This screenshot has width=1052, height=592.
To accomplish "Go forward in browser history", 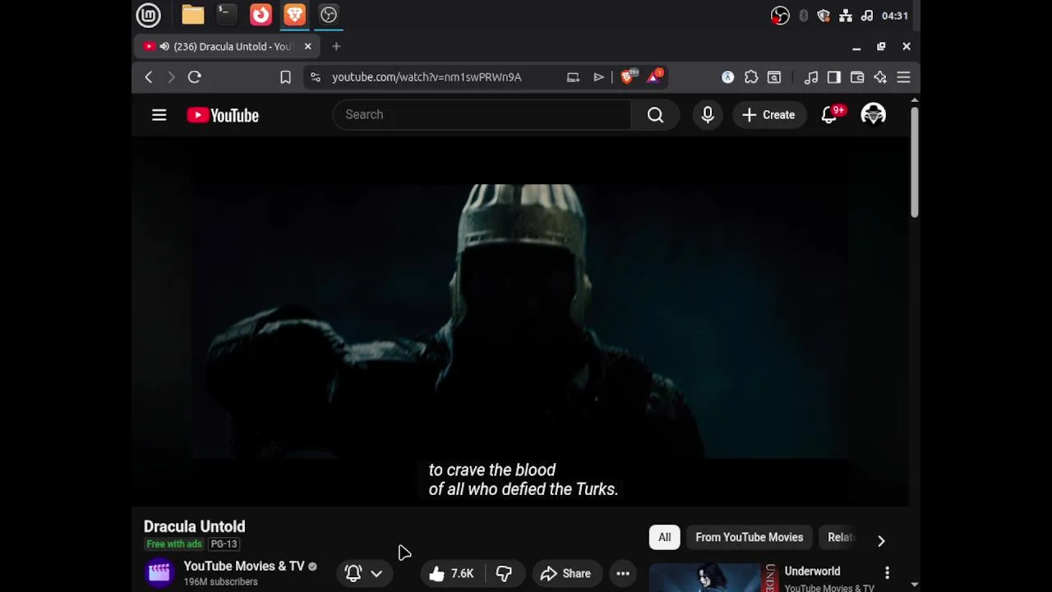I will pos(171,77).
